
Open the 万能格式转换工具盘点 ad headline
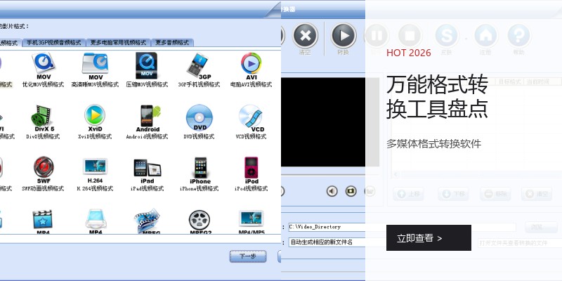click(437, 96)
